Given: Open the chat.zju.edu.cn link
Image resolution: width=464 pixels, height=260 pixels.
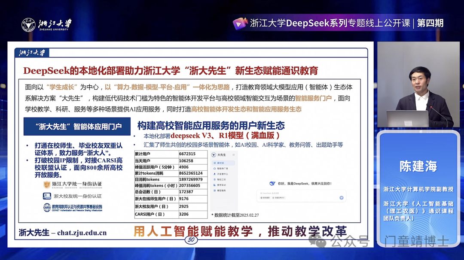Looking at the screenshot, I should (x=82, y=233).
